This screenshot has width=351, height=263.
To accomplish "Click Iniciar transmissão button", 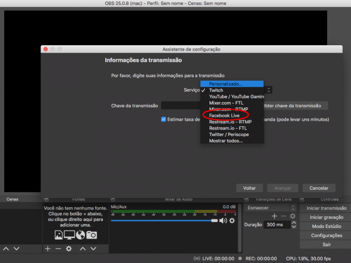I will (x=327, y=208).
